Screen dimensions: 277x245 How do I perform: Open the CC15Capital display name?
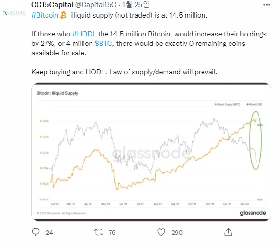point(52,5)
